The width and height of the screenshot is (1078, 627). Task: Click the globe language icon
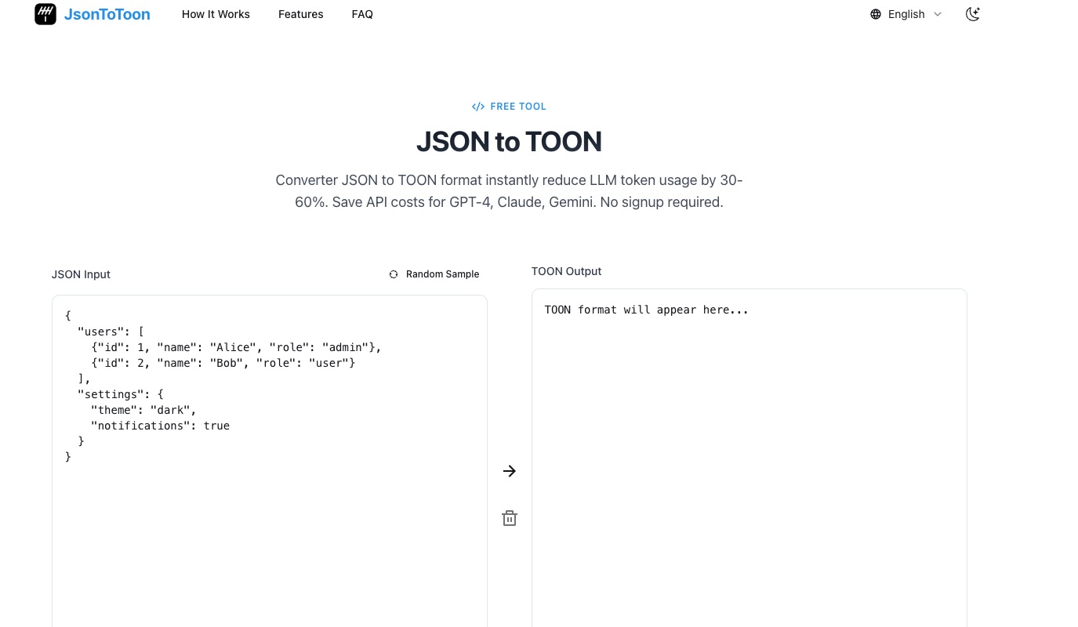(x=876, y=14)
